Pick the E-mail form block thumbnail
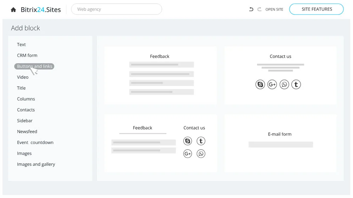Screen dimensions: 353x198 [x=280, y=143]
